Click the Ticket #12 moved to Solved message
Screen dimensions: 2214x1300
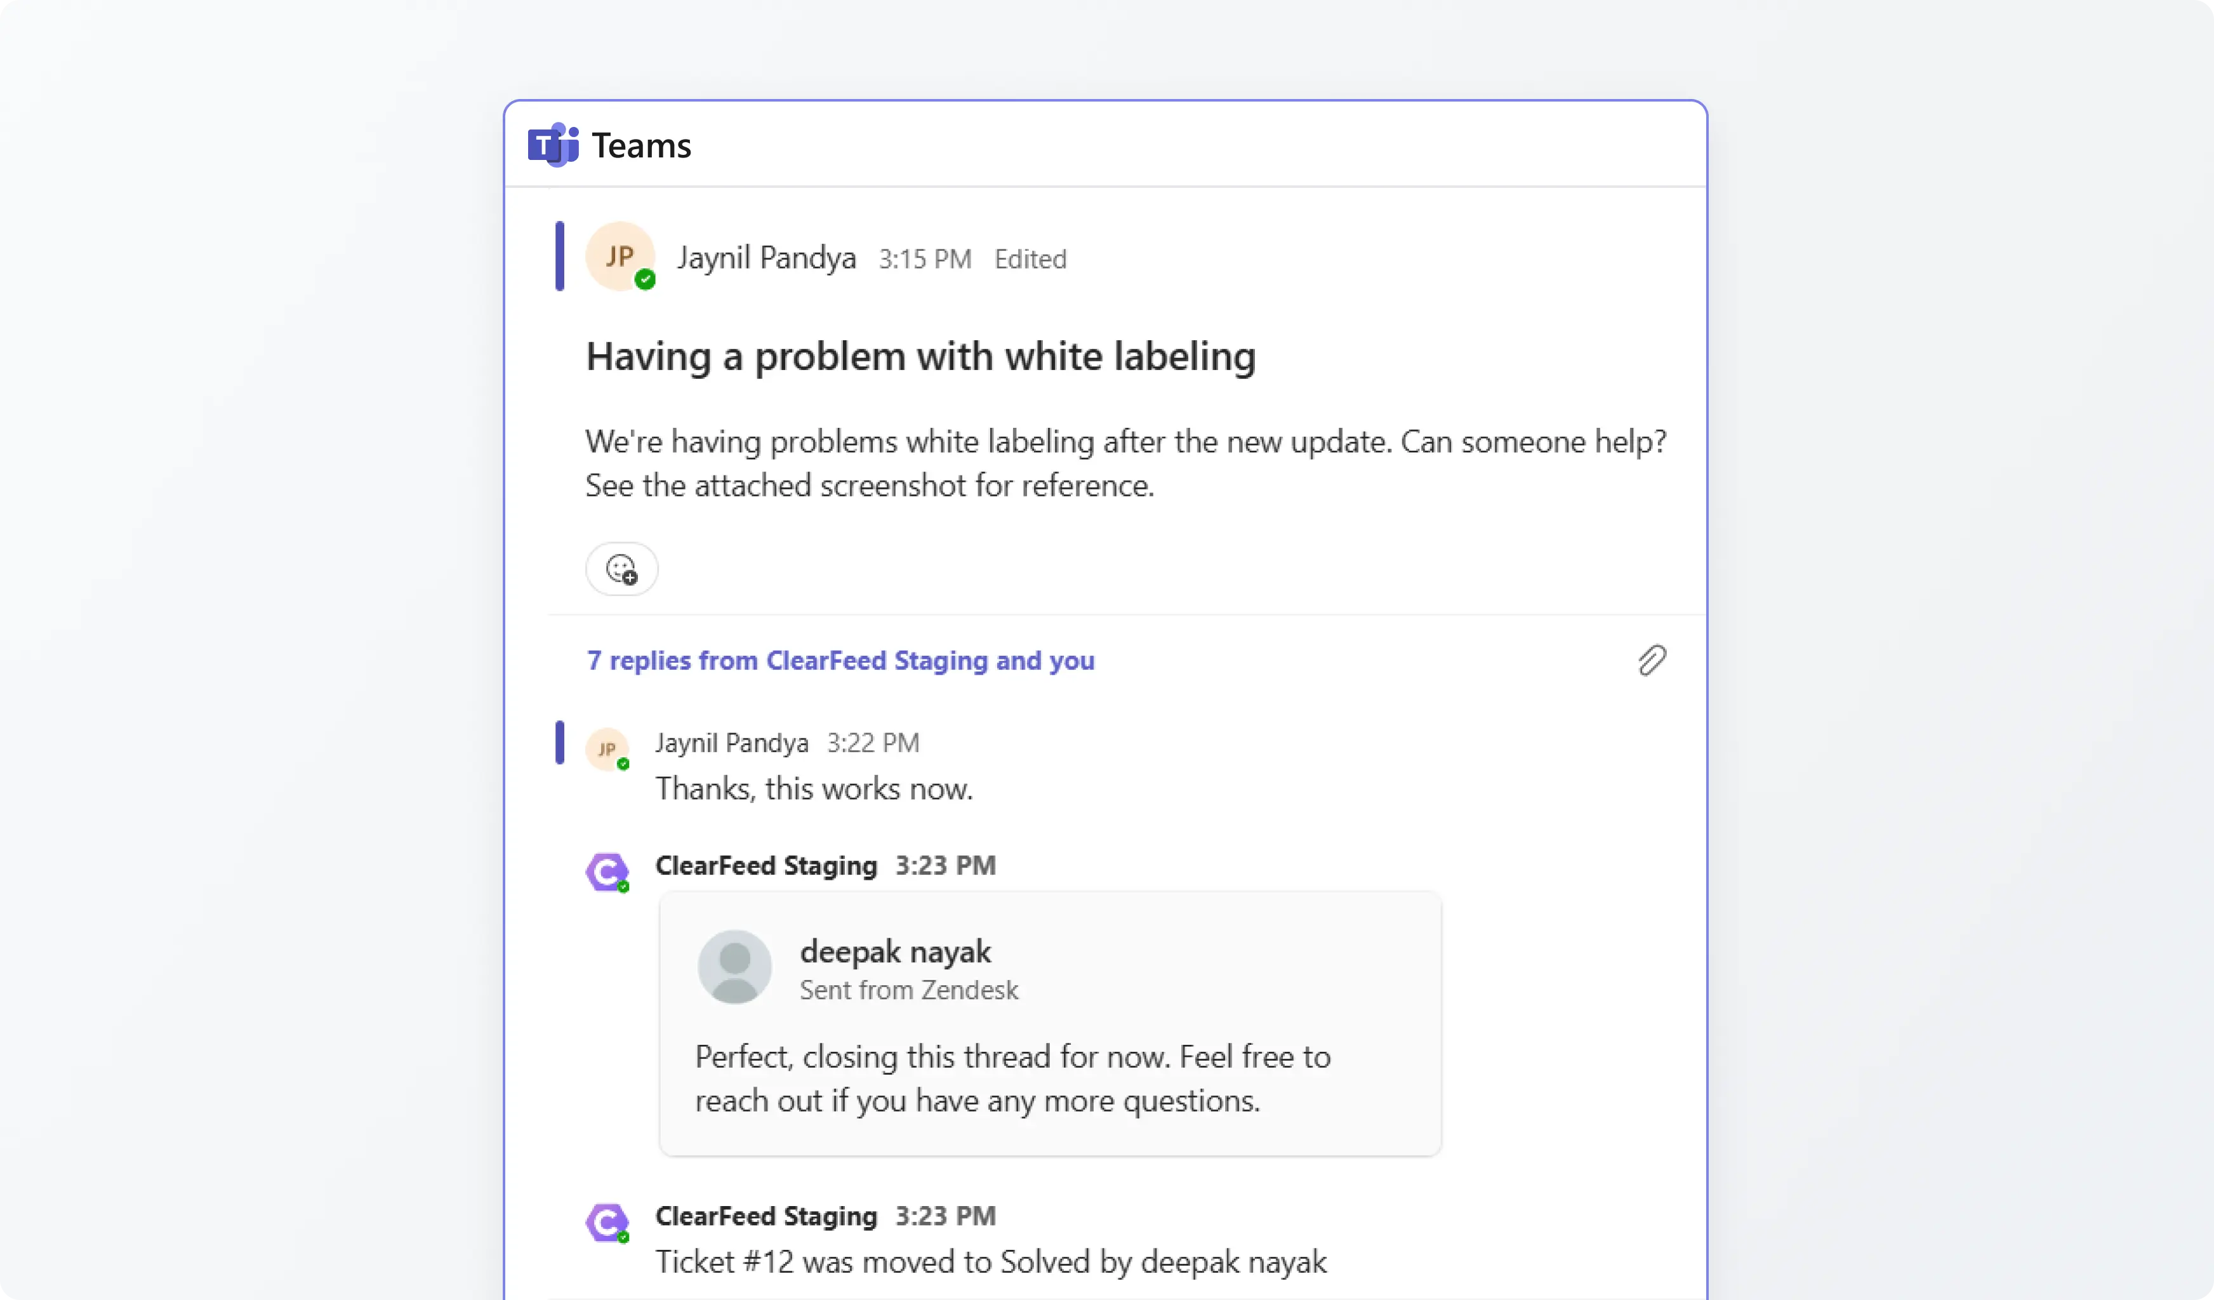[990, 1262]
